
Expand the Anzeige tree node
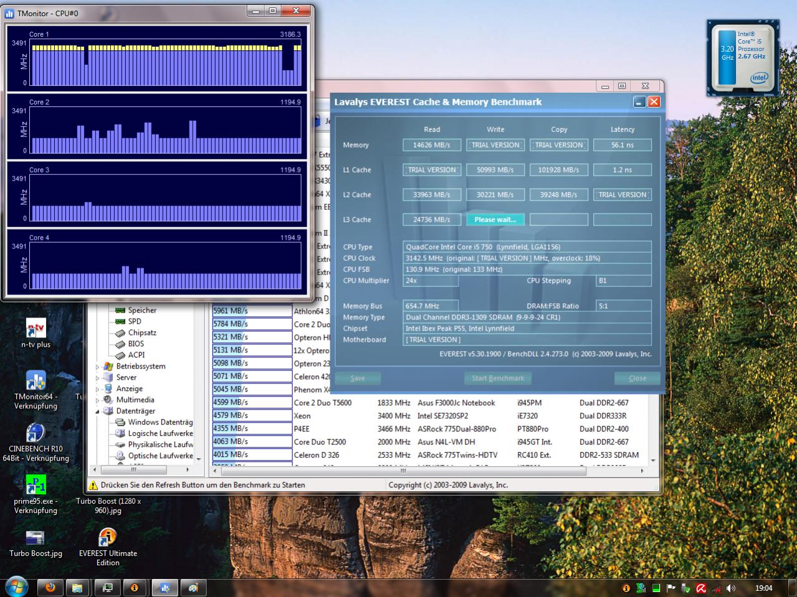point(97,389)
